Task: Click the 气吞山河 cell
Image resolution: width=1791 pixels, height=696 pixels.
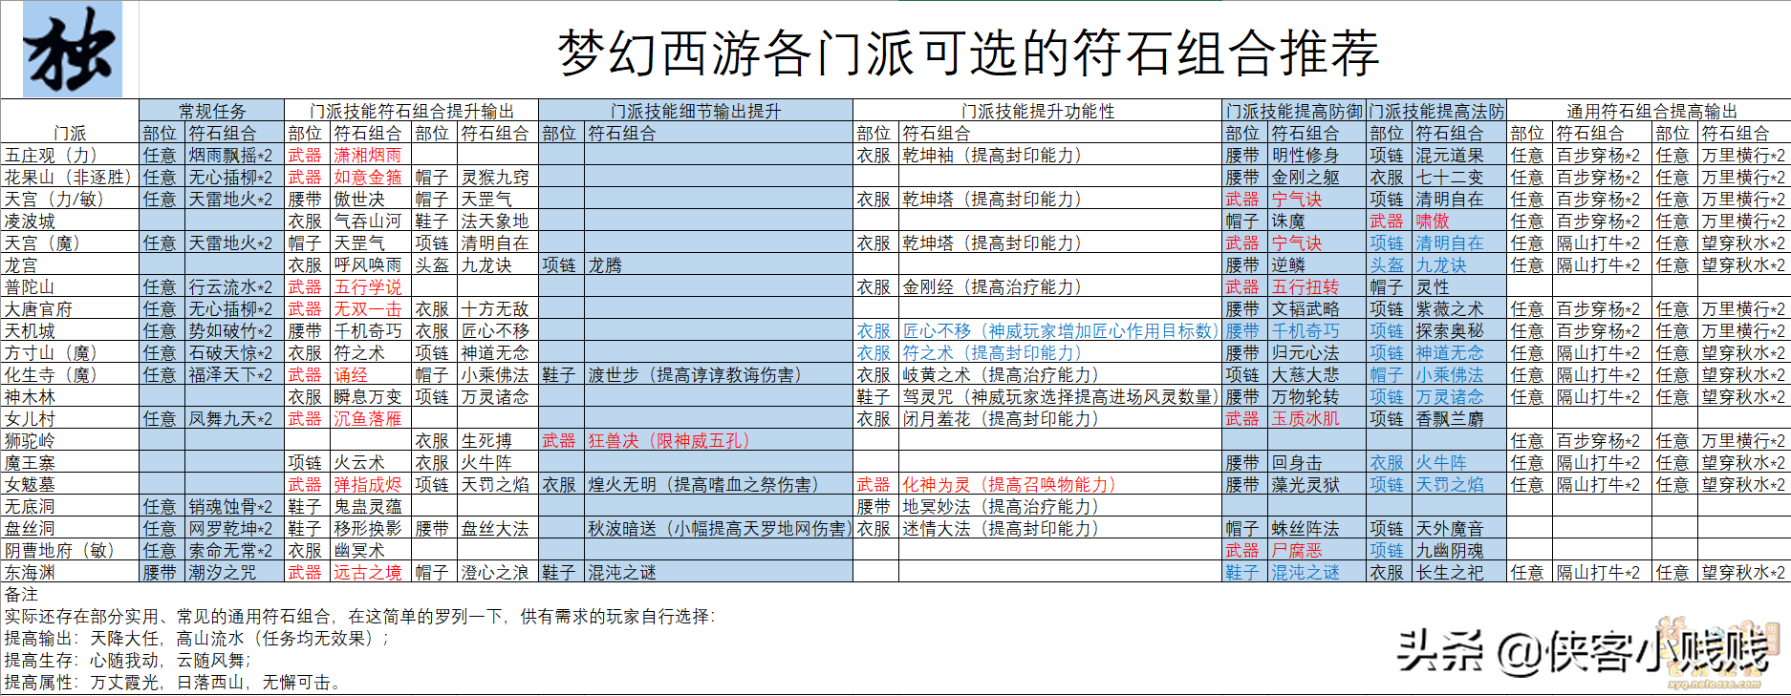Action: (x=371, y=221)
